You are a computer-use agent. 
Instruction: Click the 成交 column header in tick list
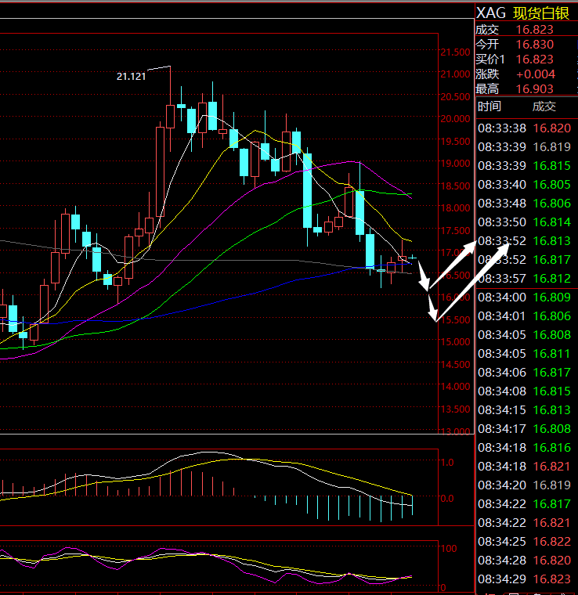(x=544, y=106)
